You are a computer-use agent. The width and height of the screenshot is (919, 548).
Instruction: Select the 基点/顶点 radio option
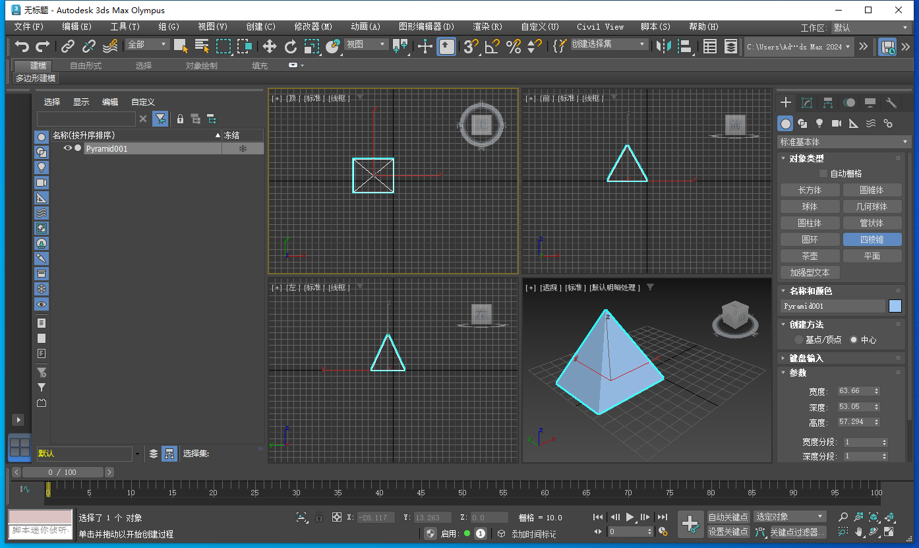point(799,340)
